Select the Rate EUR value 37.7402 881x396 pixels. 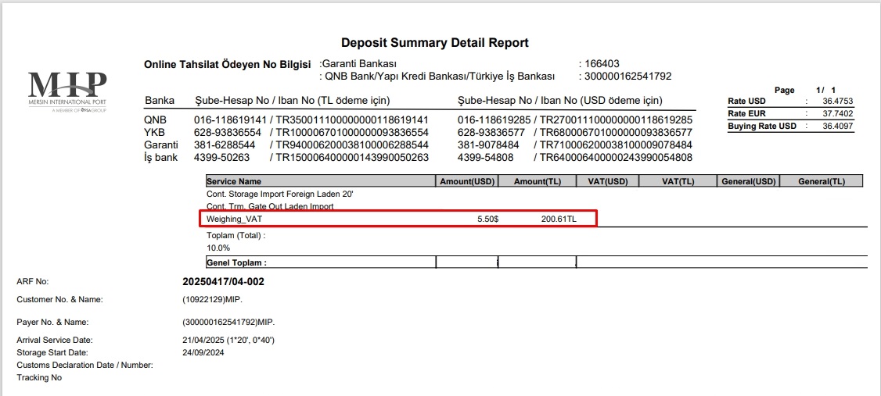pos(836,113)
